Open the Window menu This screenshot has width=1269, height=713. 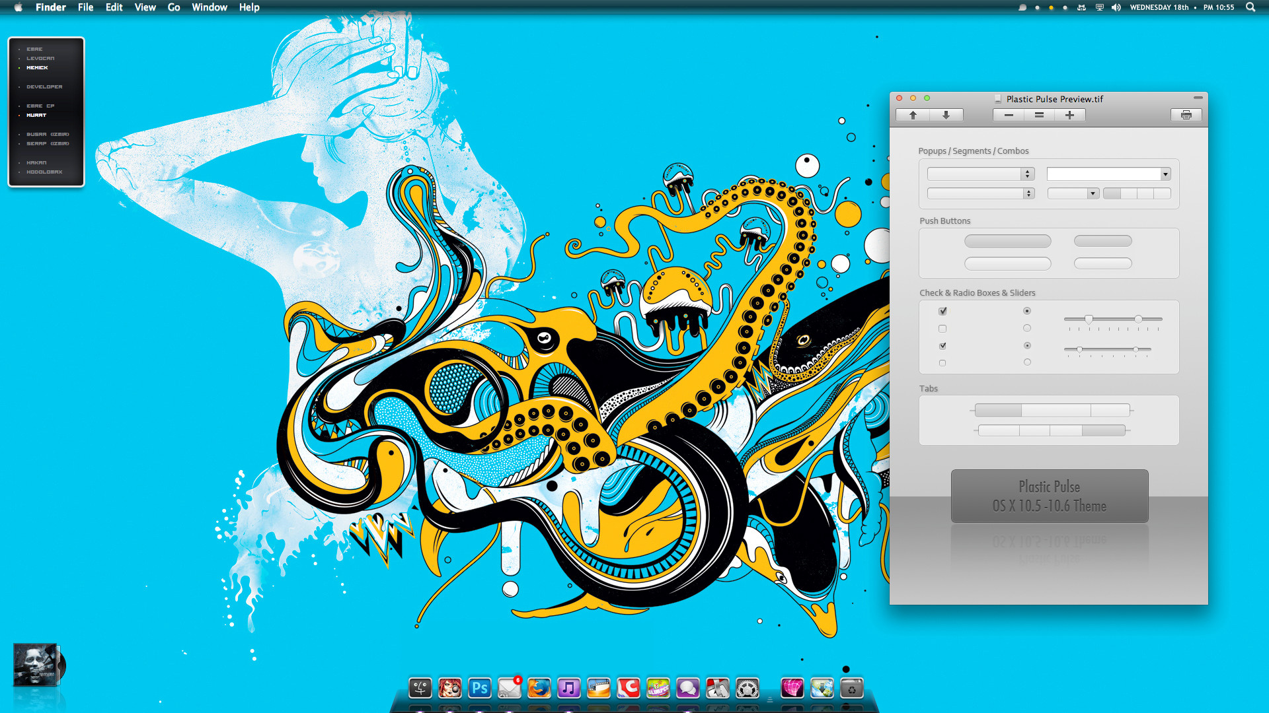(x=210, y=7)
